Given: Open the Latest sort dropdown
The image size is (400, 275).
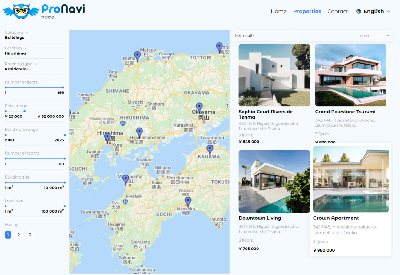Looking at the screenshot, I should click(x=373, y=36).
